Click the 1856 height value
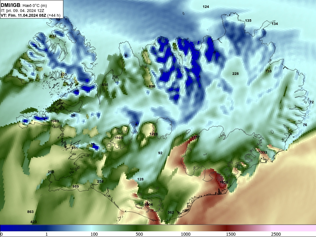 (x=224, y=182)
